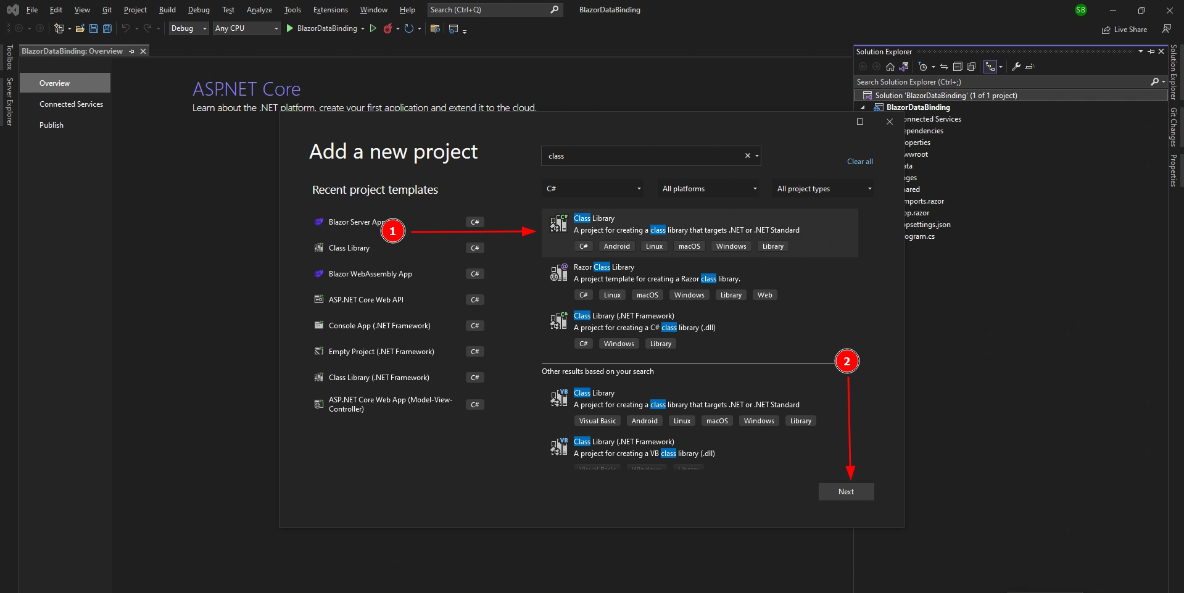
Task: Click the SB user account badge
Action: [1081, 10]
